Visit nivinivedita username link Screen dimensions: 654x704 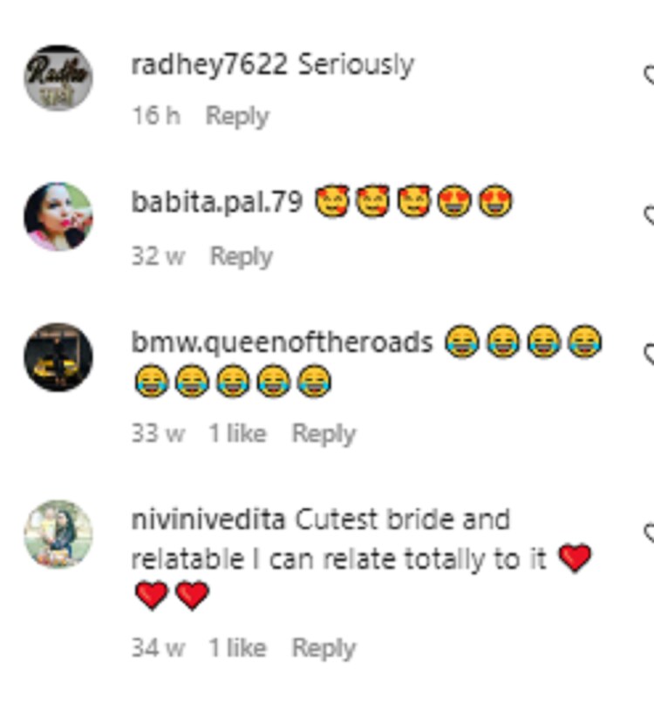[x=208, y=519]
